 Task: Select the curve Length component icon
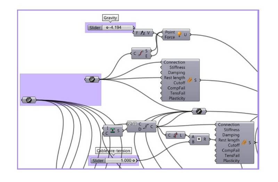coord(175,135)
